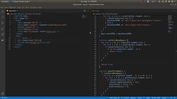Open the File menu
177x99 pixels.
(x=2, y=7)
